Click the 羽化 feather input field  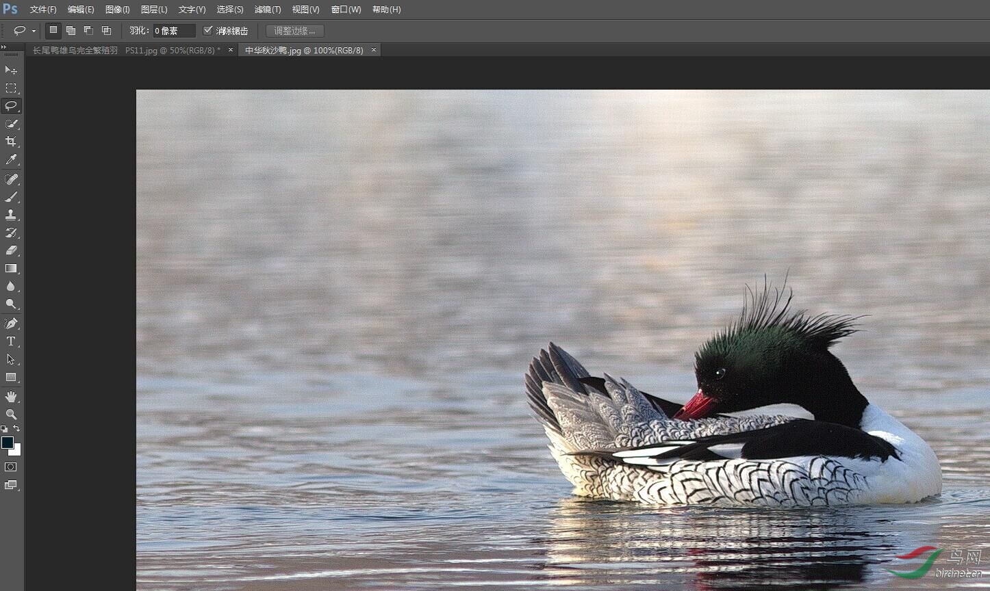[x=174, y=31]
